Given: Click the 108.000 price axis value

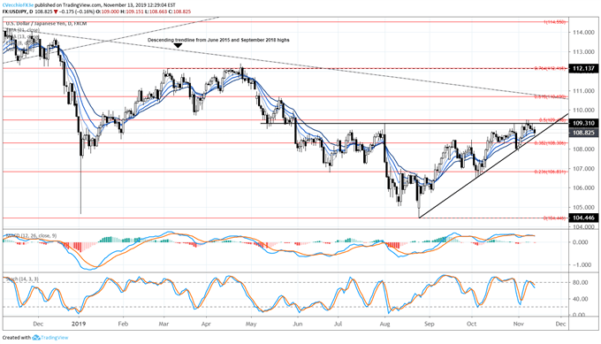Looking at the screenshot, I should pyautogui.click(x=583, y=149).
